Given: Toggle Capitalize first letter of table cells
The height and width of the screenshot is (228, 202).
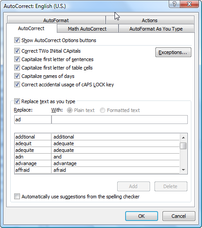Looking at the screenshot, I should pyautogui.click(x=17, y=68).
